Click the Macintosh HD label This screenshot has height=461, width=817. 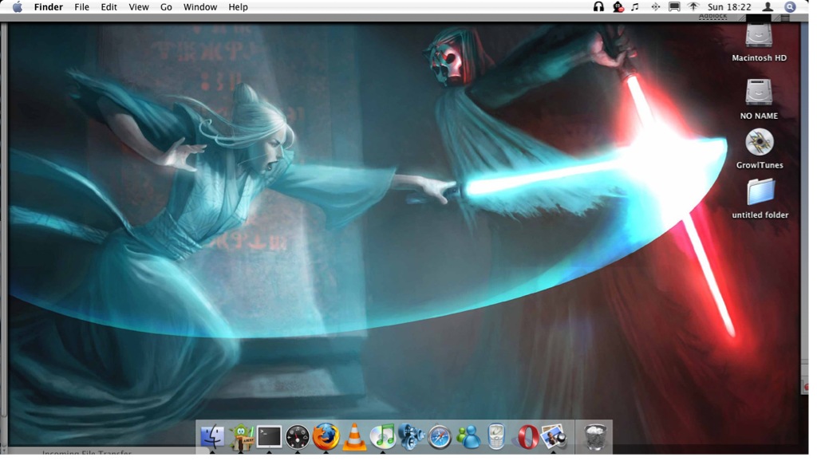click(760, 57)
